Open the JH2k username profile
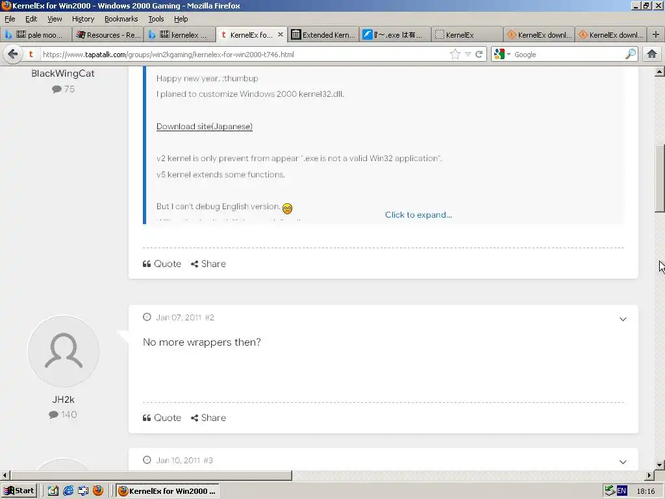Screen dimensions: 665x499 (x=64, y=400)
